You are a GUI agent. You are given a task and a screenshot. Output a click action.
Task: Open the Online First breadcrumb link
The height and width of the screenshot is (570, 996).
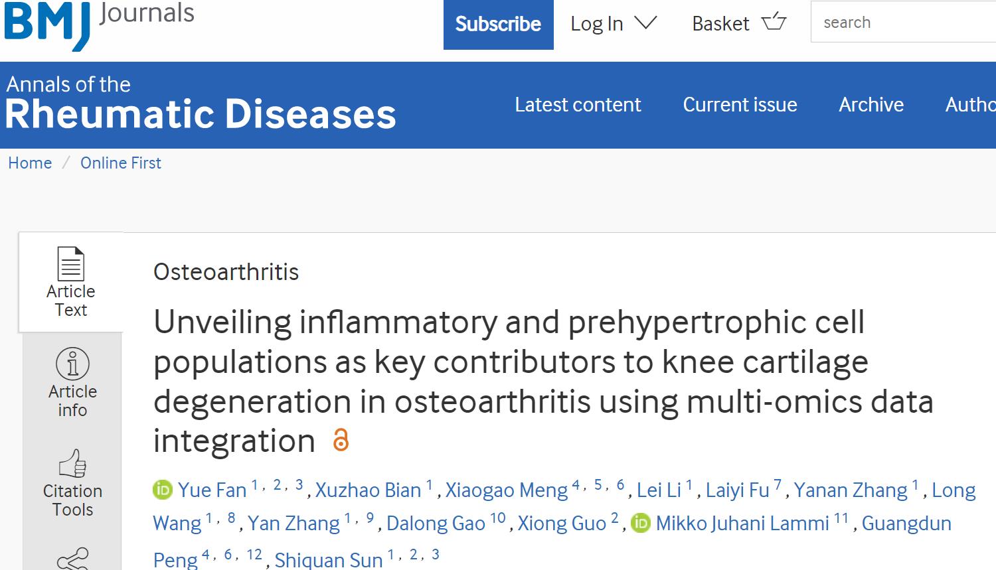coord(121,163)
